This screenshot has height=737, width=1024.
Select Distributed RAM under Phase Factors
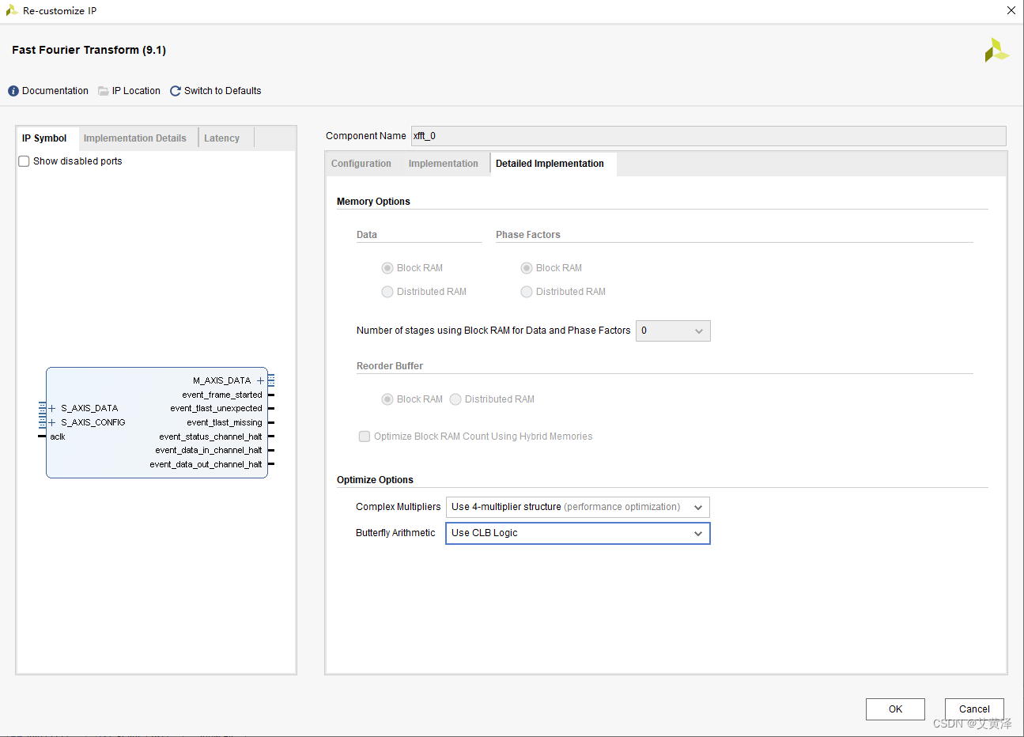click(527, 292)
